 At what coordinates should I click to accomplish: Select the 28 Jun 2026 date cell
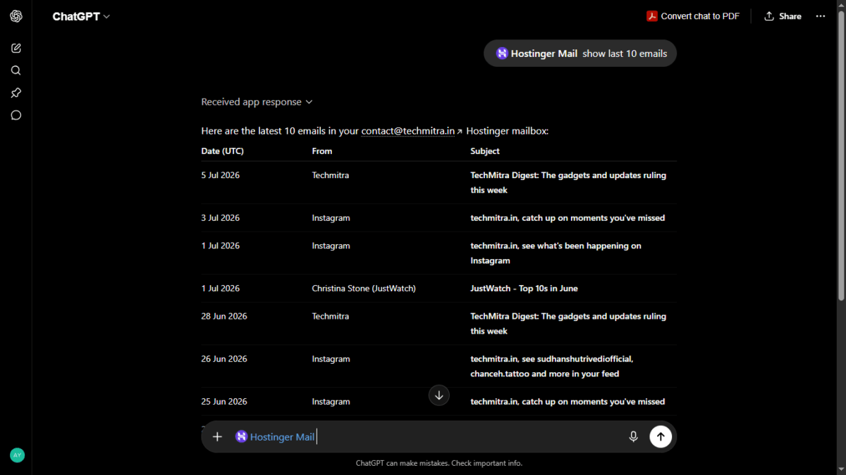click(x=224, y=317)
